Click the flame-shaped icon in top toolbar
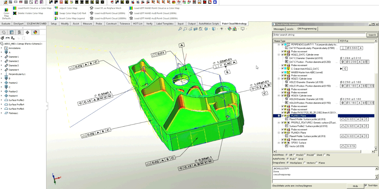This screenshot has width=379, height=189. point(173,2)
